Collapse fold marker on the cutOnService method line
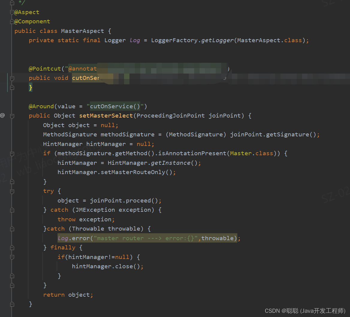Image resolution: width=350 pixels, height=317 pixels. tap(12, 78)
